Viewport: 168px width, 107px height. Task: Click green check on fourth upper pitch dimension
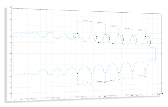tap(130, 28)
